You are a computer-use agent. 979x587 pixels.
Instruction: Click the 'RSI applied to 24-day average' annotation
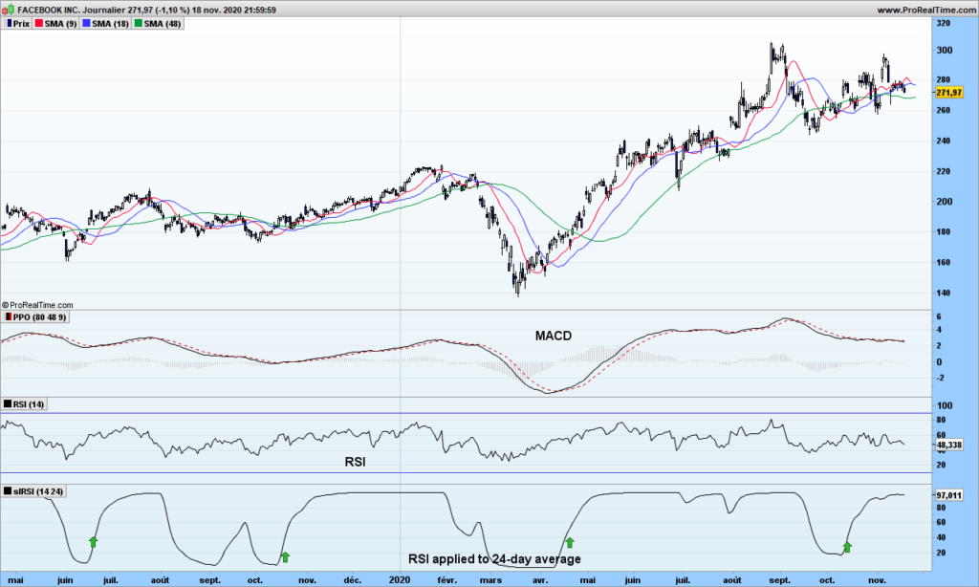494,559
